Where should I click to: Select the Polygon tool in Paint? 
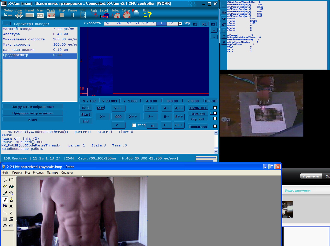point(11,219)
